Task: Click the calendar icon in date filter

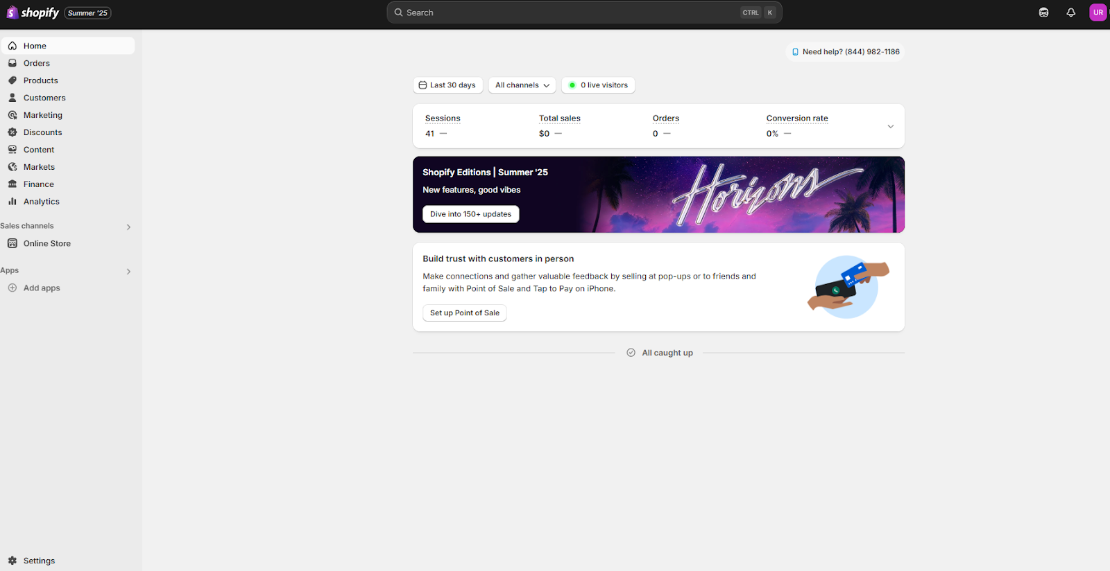Action: (x=422, y=85)
